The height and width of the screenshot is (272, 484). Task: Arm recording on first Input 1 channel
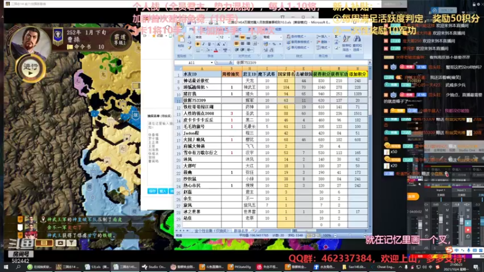[x=447, y=230]
